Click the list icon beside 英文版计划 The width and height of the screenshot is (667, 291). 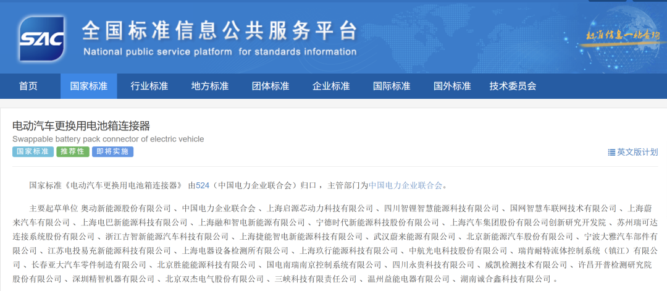[611, 153]
